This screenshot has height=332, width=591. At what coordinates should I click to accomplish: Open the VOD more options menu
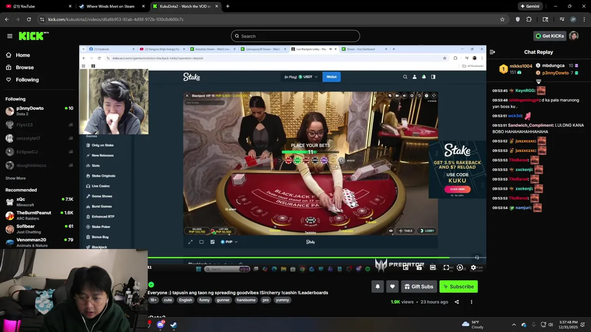pos(471,302)
